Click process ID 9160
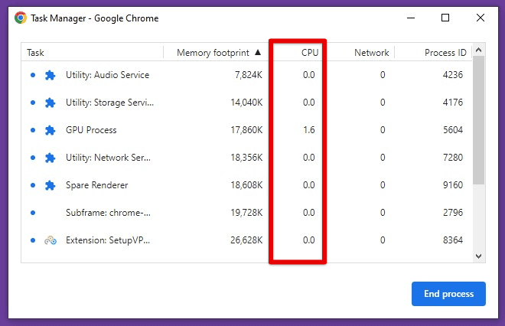Image resolution: width=505 pixels, height=326 pixels. point(453,185)
